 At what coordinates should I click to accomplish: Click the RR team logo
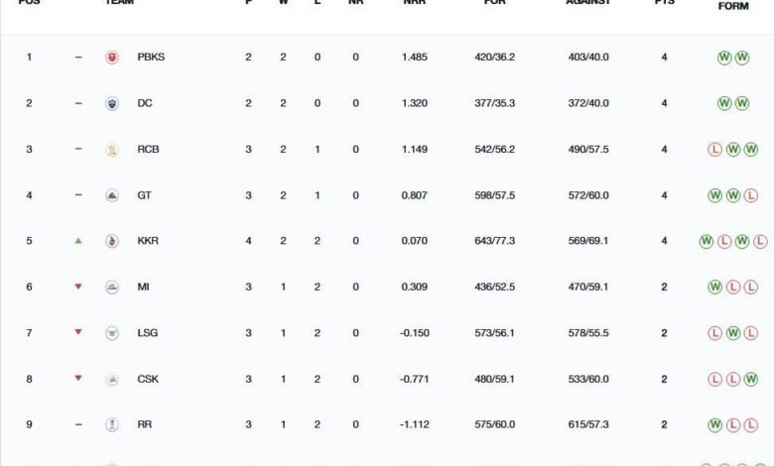tap(112, 424)
